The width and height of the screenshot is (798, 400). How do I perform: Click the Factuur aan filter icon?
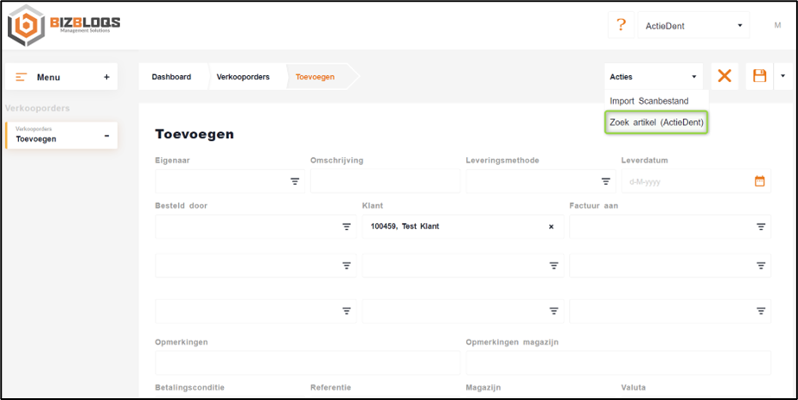761,226
